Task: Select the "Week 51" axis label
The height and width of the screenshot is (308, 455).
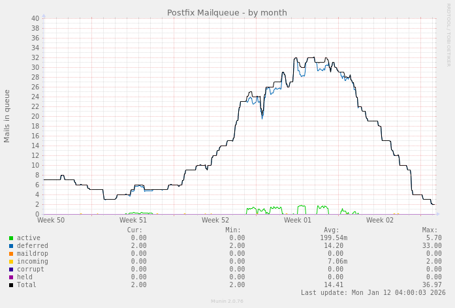Action: pos(133,220)
